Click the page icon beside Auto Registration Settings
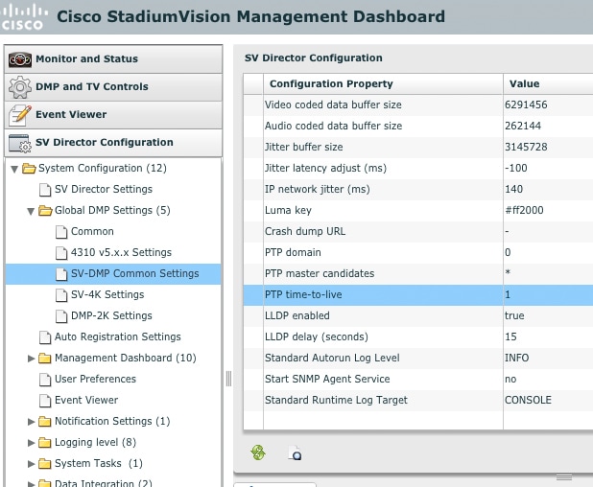593x487 pixels. point(45,337)
